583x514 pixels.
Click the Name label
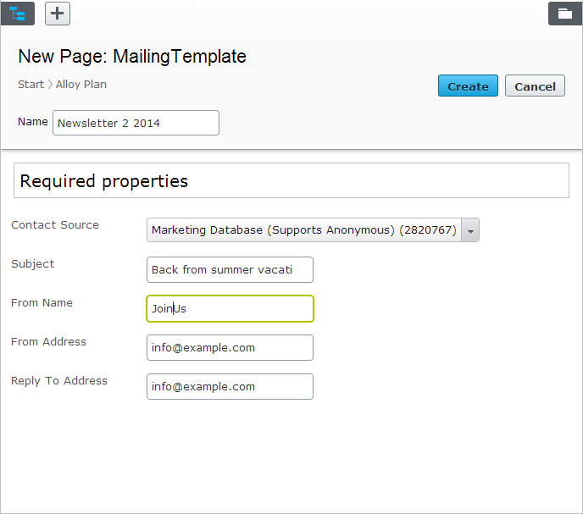33,122
